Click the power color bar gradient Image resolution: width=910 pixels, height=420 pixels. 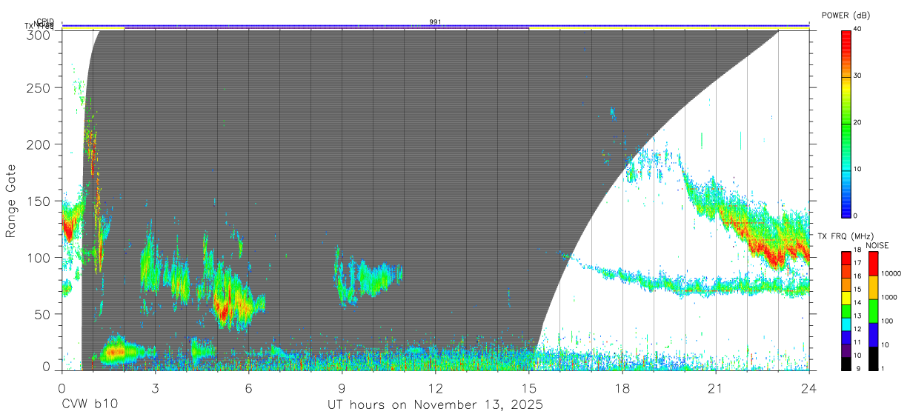846,123
